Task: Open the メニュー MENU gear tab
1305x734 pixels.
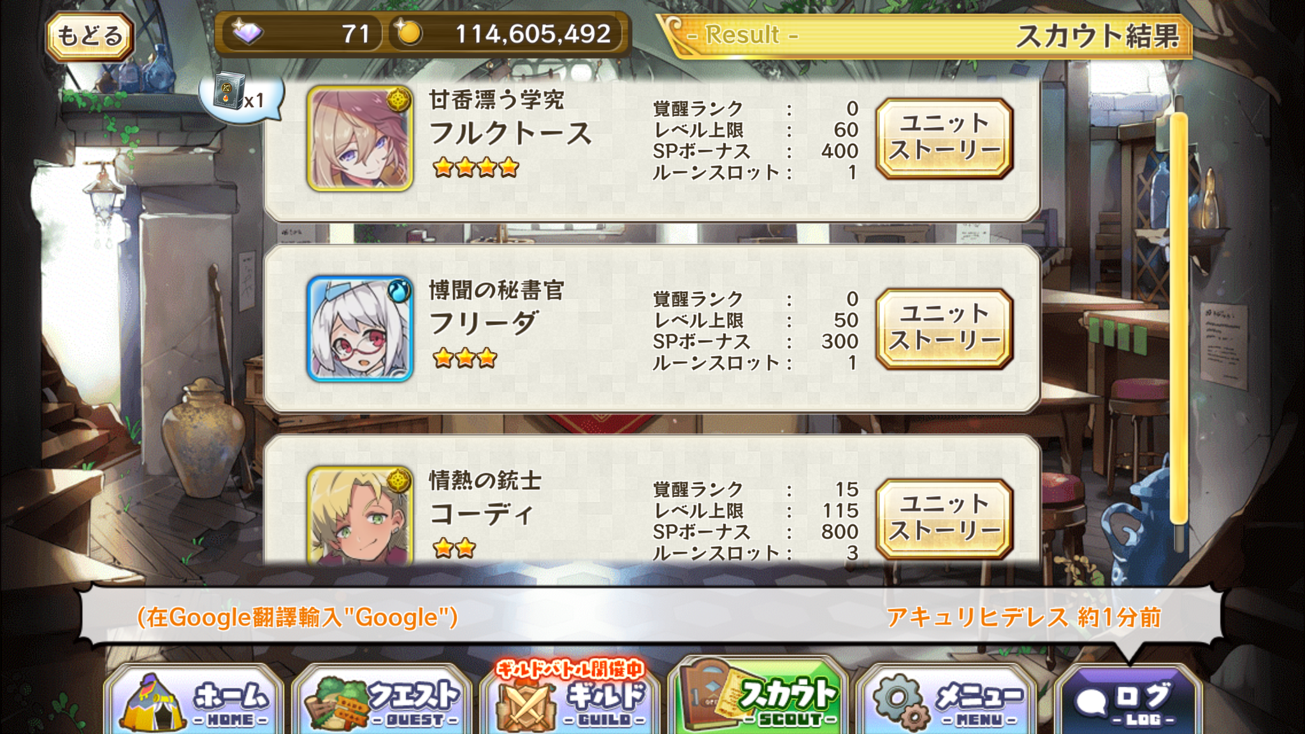Action: pyautogui.click(x=946, y=700)
